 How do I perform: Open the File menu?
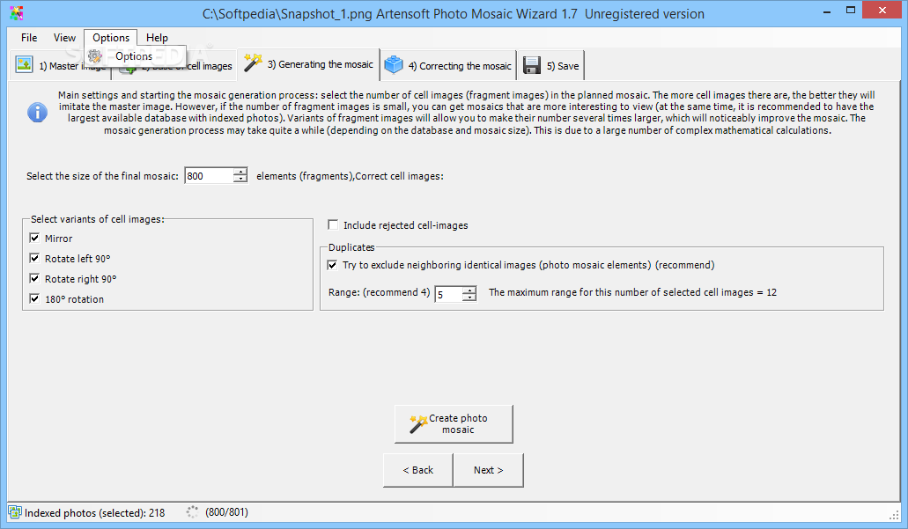tap(29, 38)
